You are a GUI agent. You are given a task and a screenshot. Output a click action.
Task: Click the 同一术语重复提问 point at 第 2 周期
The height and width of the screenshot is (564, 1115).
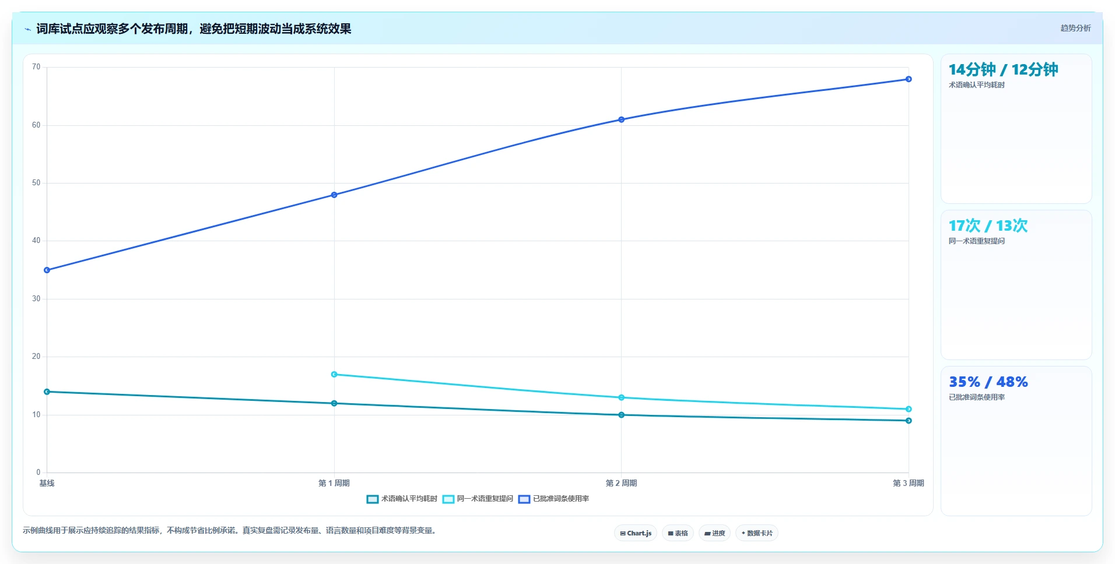point(622,398)
